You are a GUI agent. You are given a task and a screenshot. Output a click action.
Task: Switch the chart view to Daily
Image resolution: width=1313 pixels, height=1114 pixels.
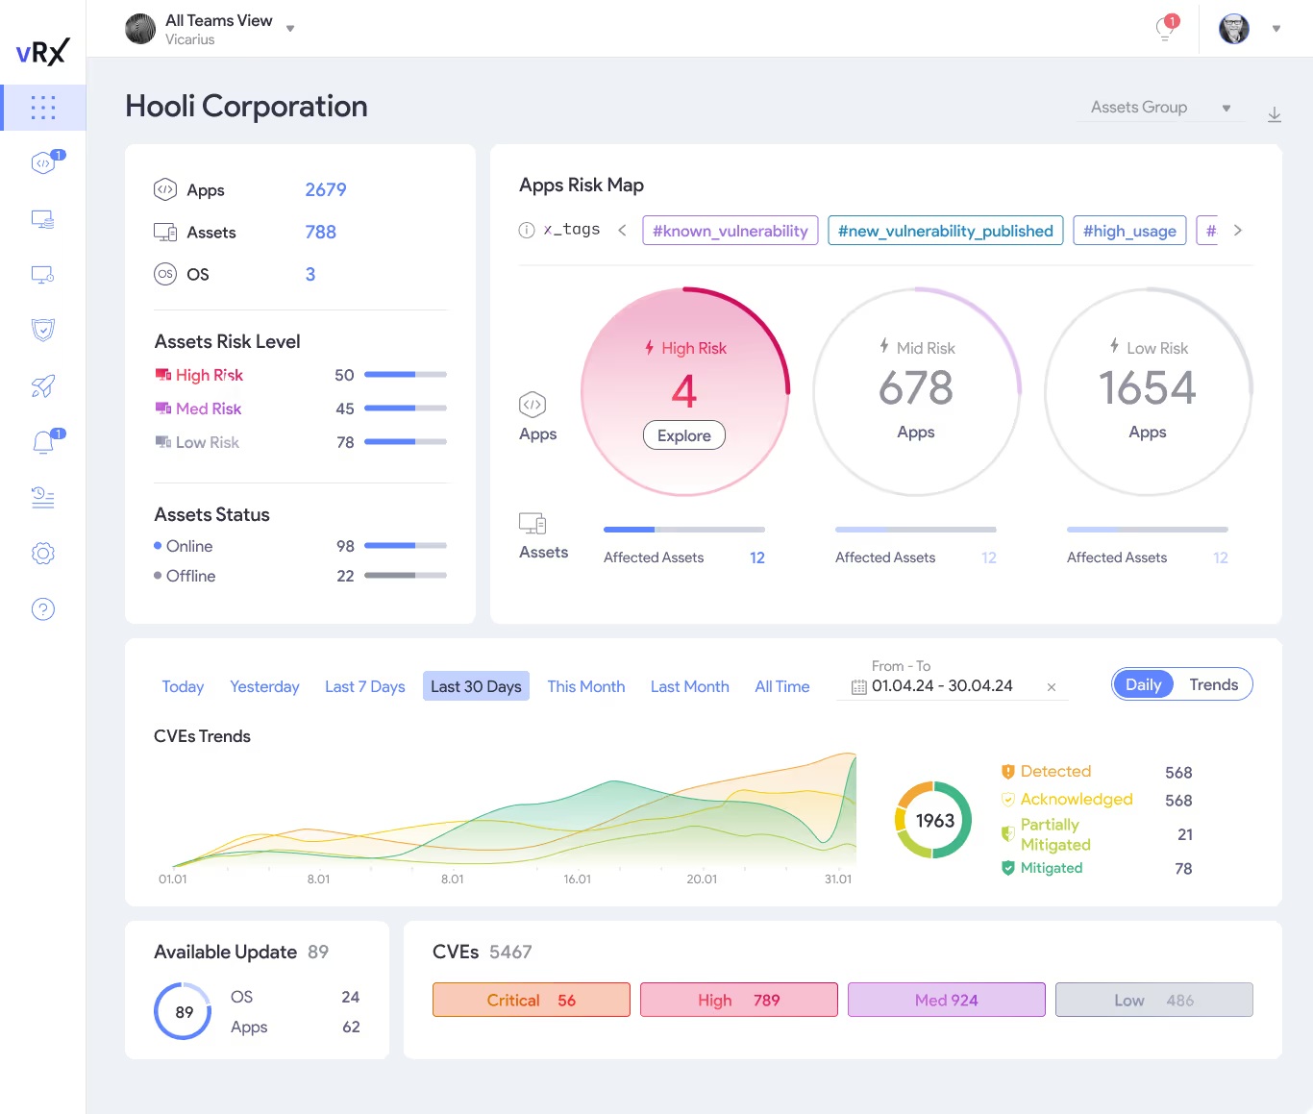[1144, 684]
